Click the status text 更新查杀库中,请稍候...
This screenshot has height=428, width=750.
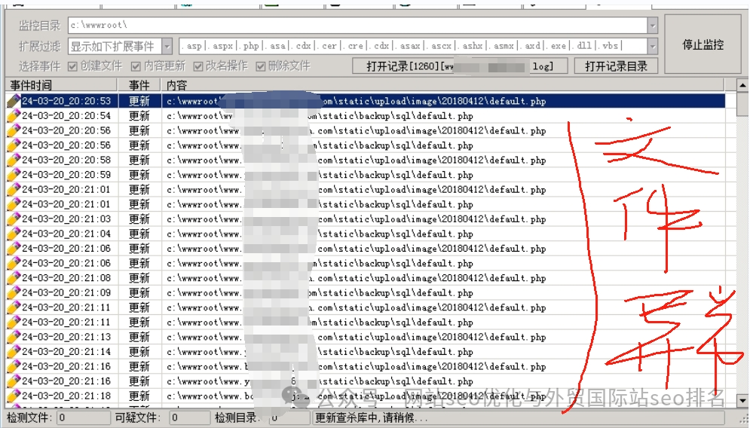[372, 417]
